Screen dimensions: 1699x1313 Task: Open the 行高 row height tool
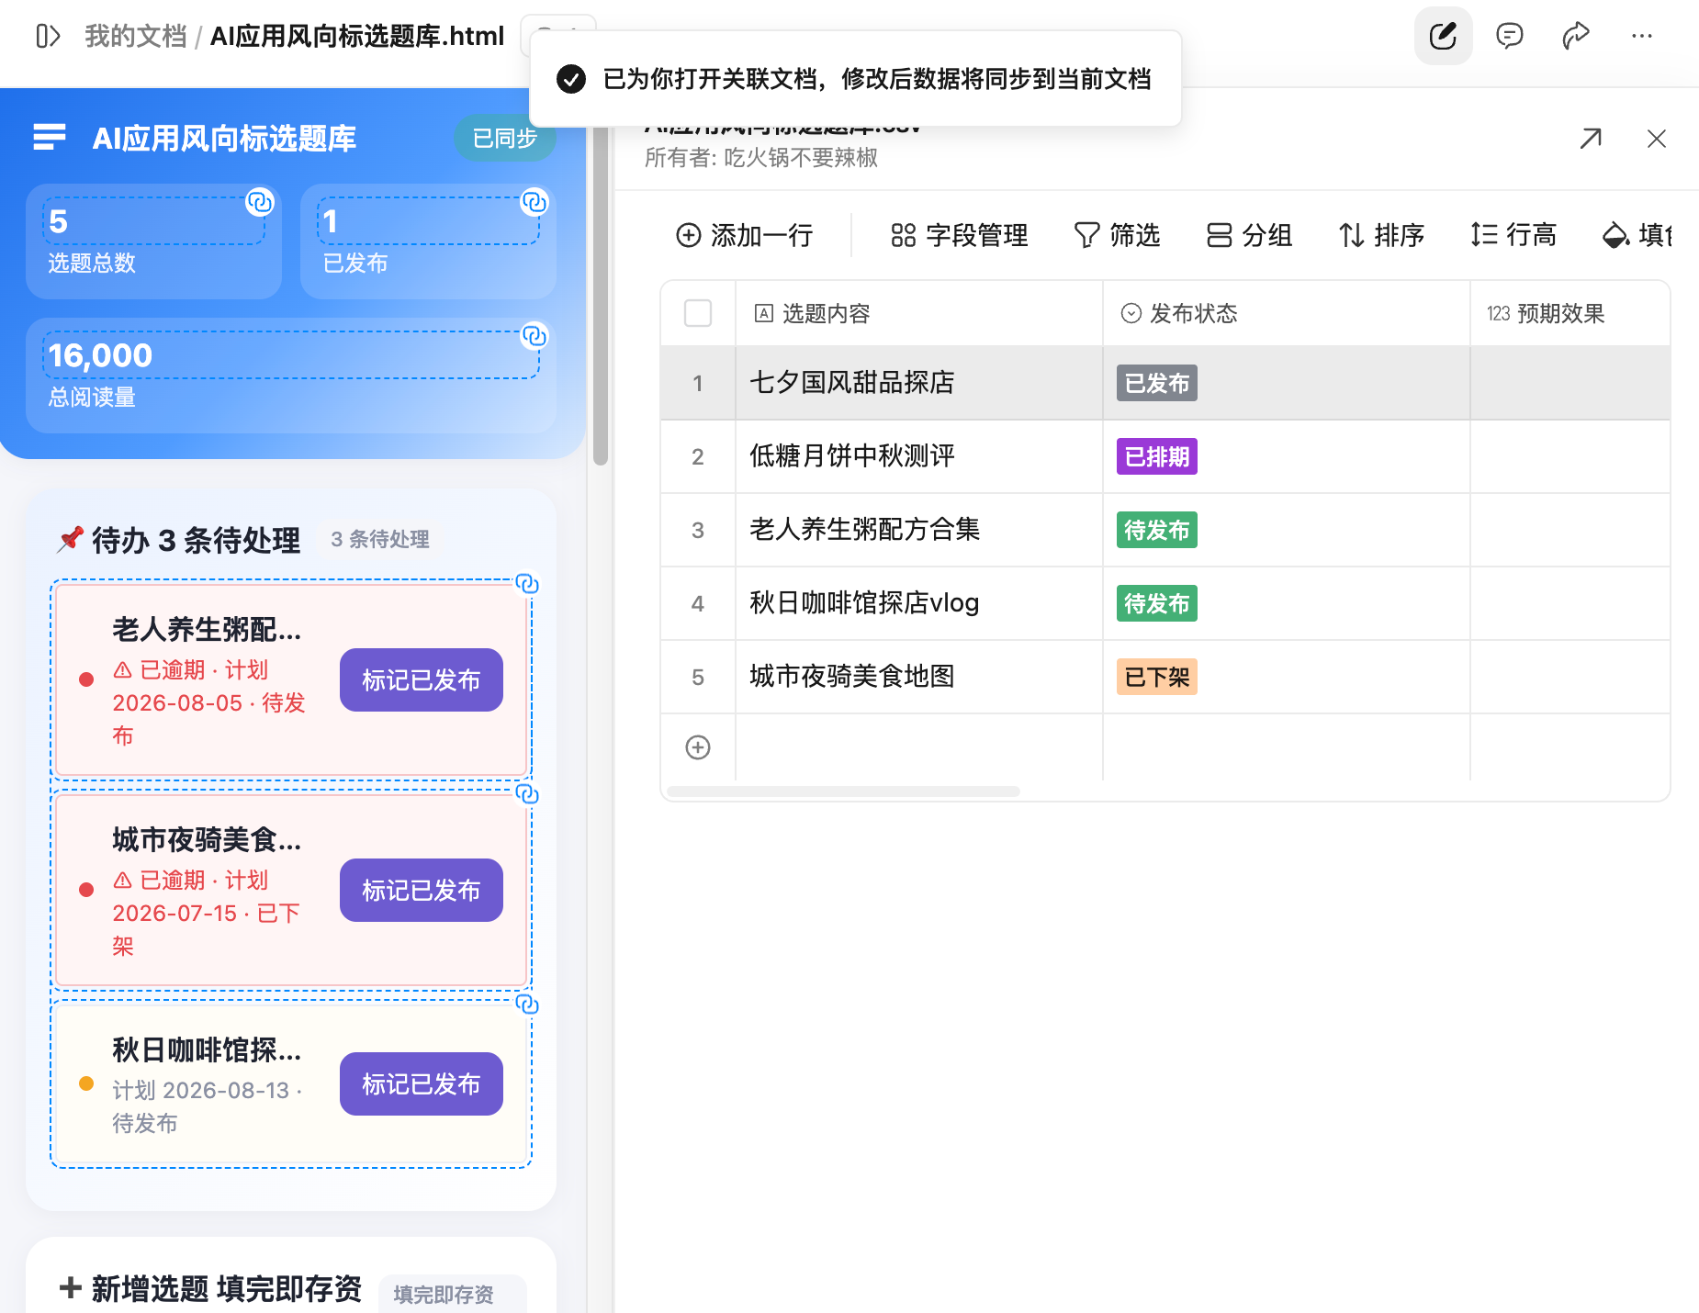coord(1514,236)
